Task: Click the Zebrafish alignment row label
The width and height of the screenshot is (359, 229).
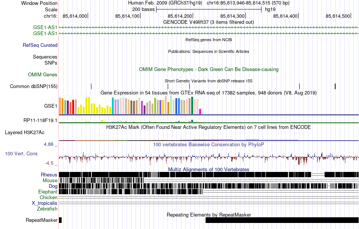Action: coord(47,209)
